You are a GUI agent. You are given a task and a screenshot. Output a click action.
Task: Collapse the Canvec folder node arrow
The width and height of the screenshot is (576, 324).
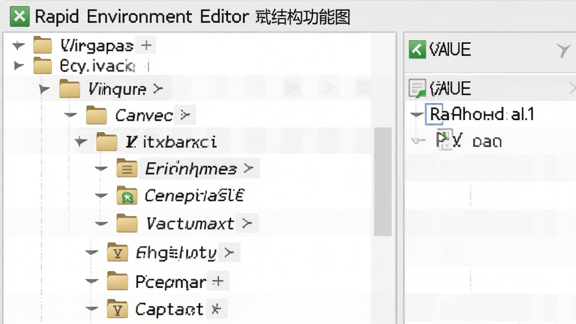(70, 115)
